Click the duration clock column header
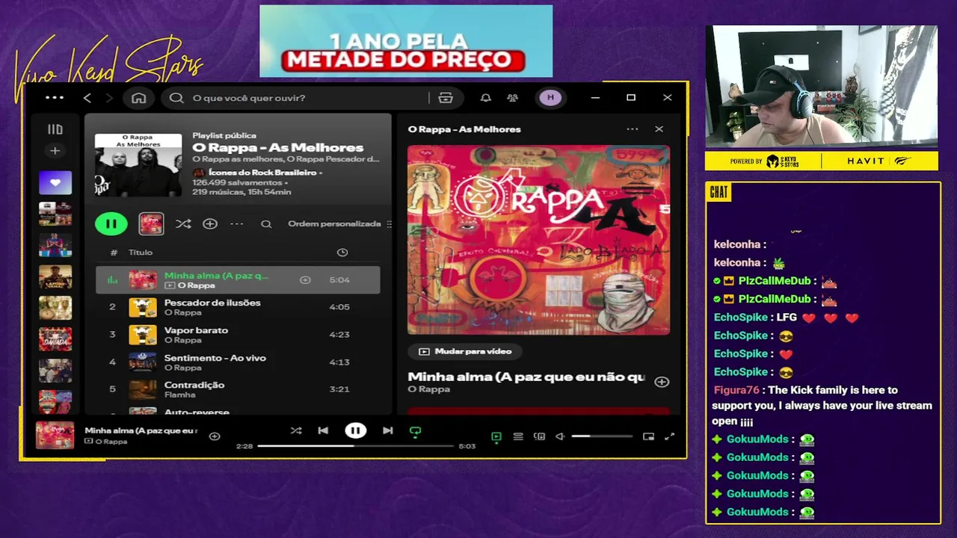This screenshot has height=538, width=957. pos(342,253)
